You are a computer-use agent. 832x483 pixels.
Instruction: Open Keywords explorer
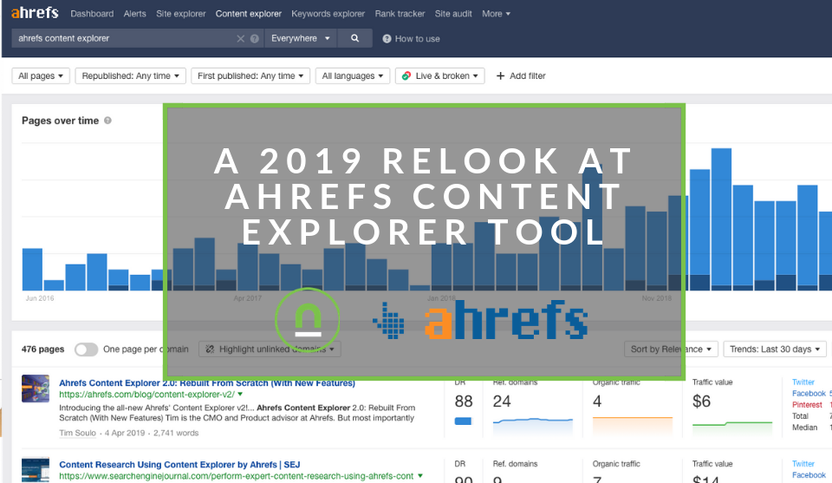click(328, 14)
